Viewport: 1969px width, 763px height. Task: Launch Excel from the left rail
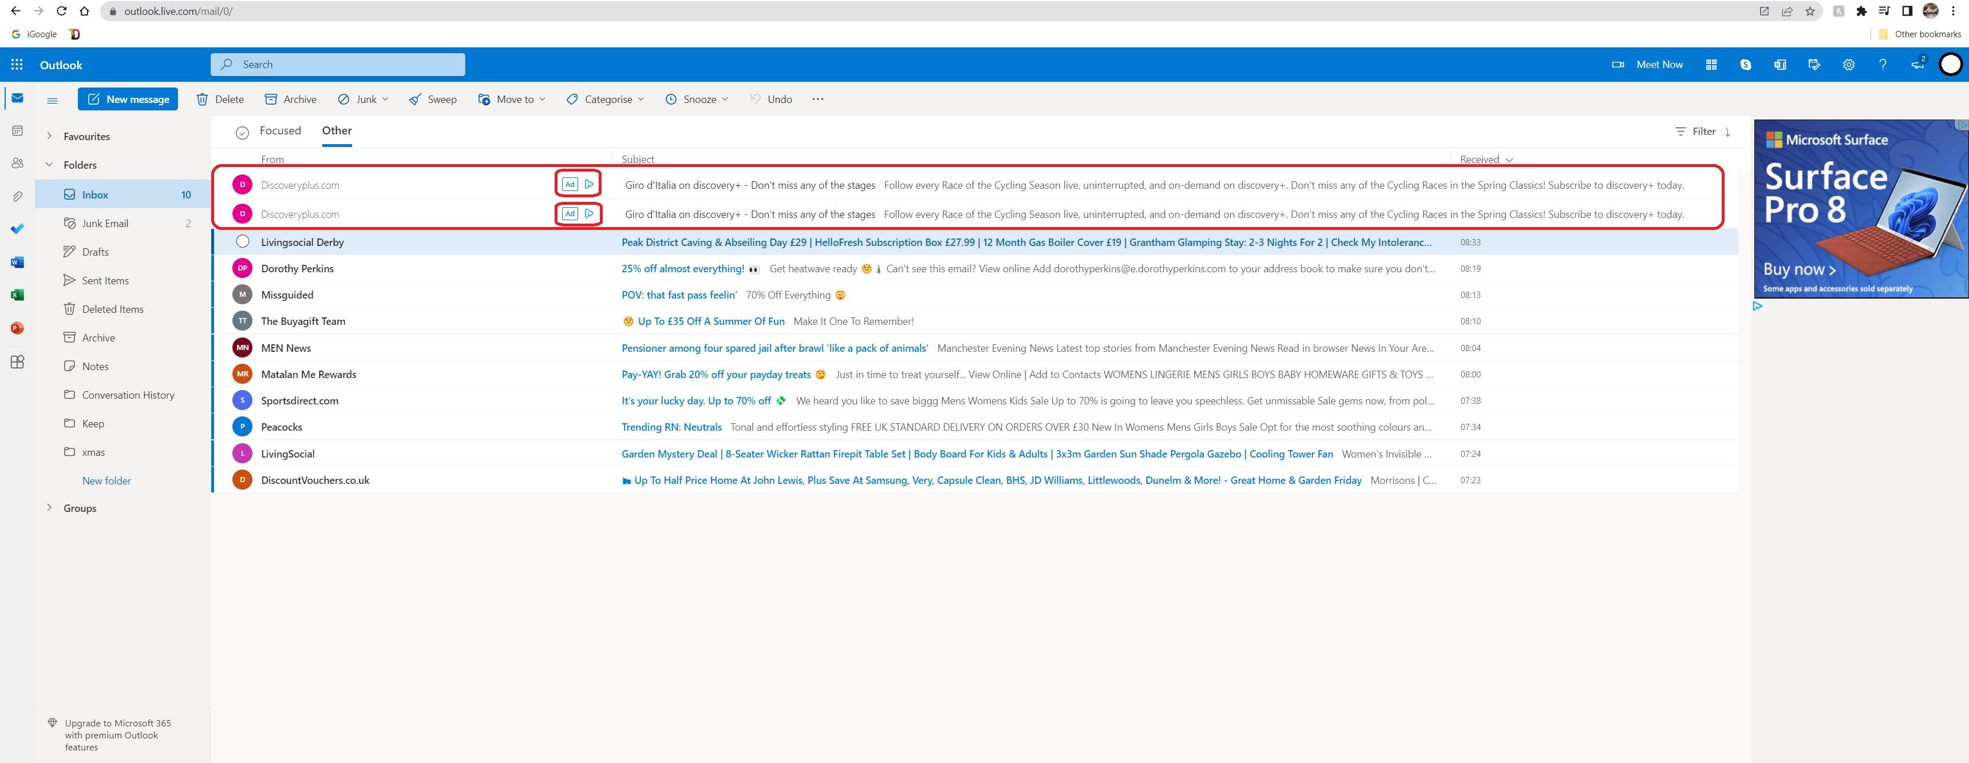click(18, 295)
